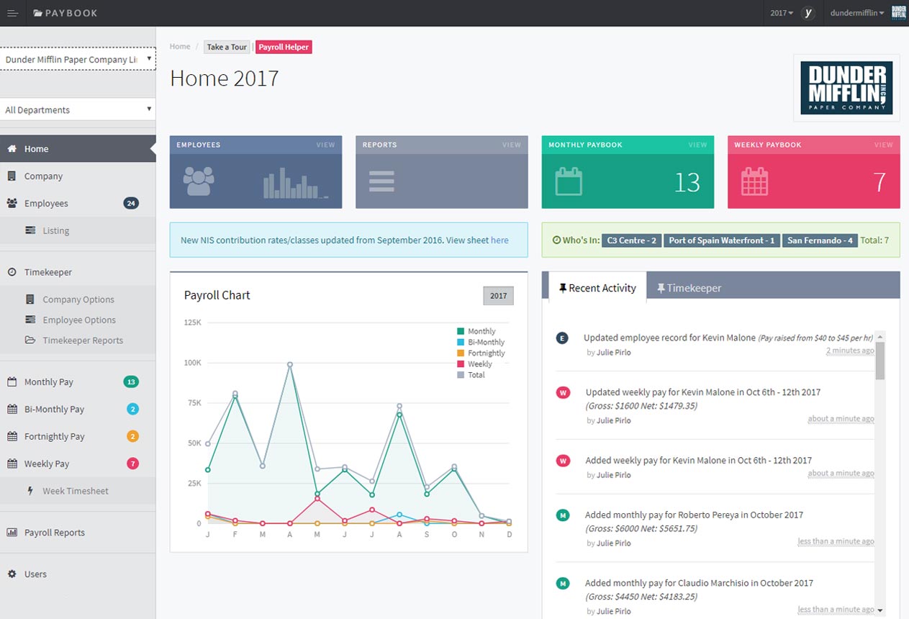Click the Port of Spain Waterfront - 1 tag

tap(722, 240)
